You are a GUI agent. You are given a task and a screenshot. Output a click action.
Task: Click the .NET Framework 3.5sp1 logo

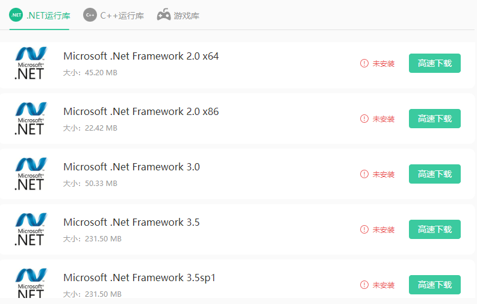tap(31, 284)
